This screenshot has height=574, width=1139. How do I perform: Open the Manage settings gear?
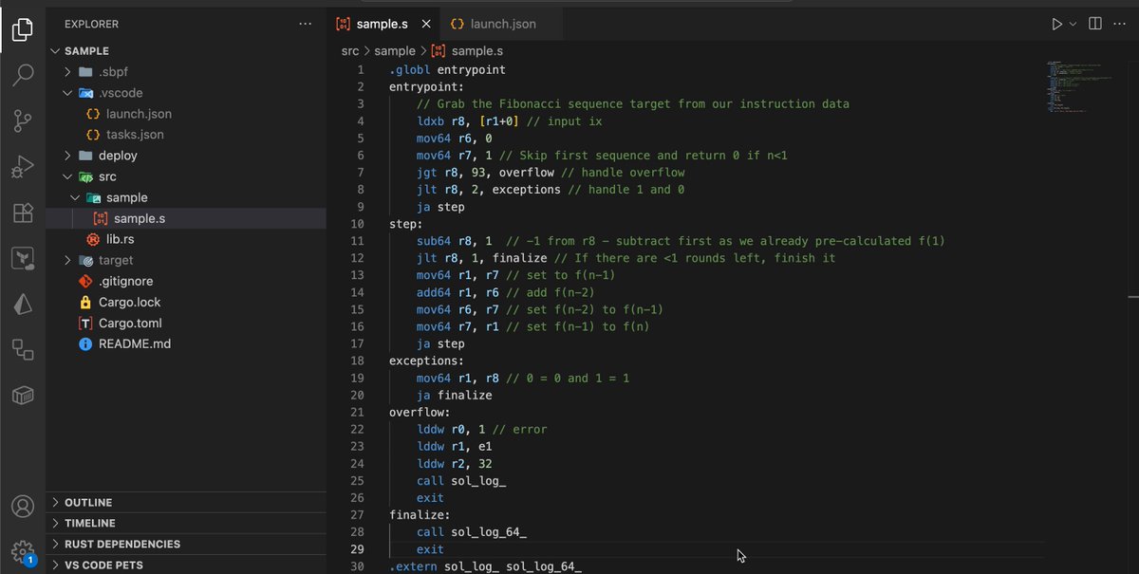tap(23, 551)
